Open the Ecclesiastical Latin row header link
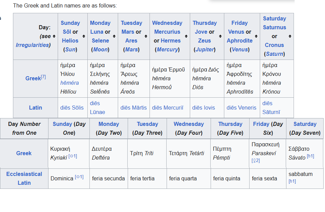 pyautogui.click(x=24, y=178)
